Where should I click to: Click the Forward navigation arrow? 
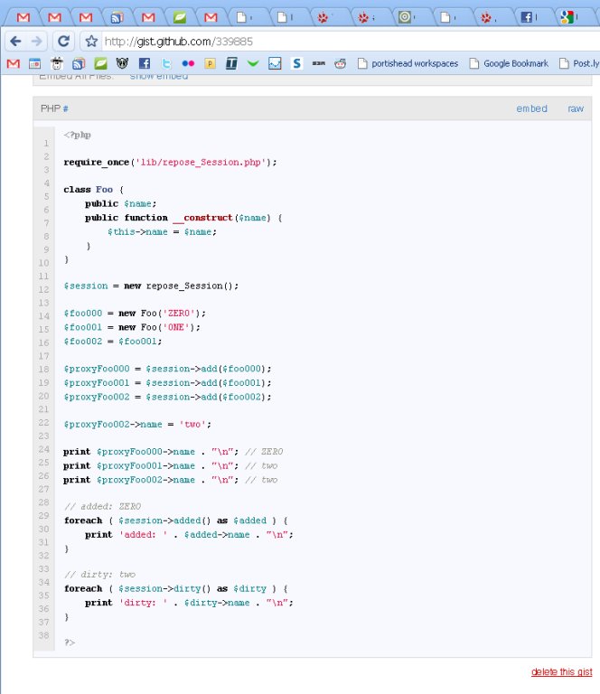coord(36,41)
